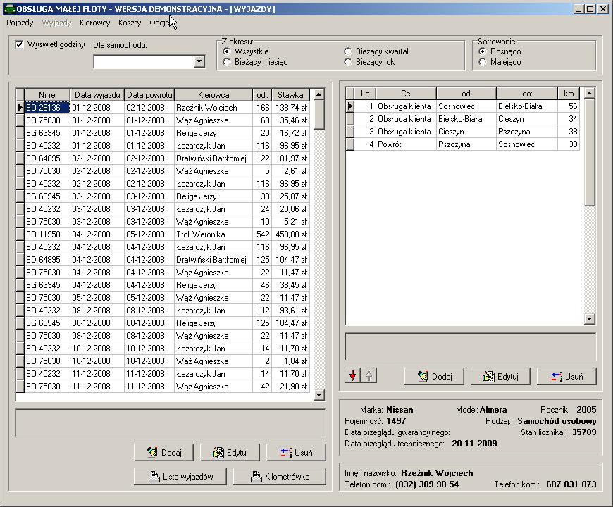
Task: Click the 138,74 zł rate cell
Action: [x=290, y=108]
